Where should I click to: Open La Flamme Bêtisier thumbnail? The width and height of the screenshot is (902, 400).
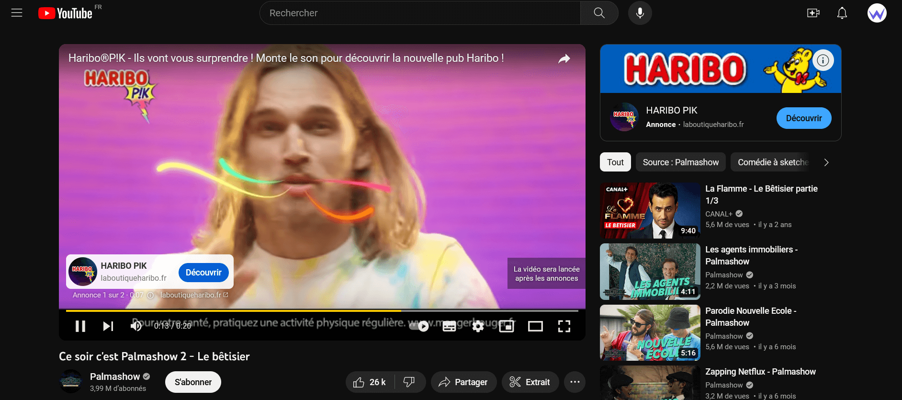(x=650, y=210)
